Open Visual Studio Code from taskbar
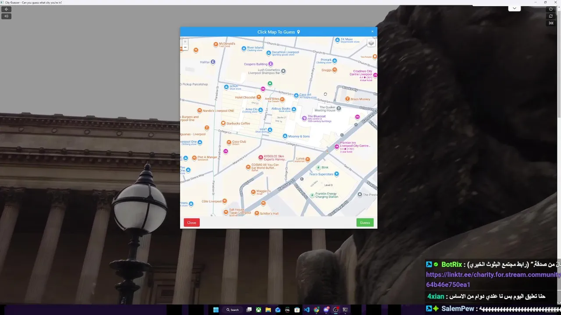561x315 pixels. pos(307,310)
